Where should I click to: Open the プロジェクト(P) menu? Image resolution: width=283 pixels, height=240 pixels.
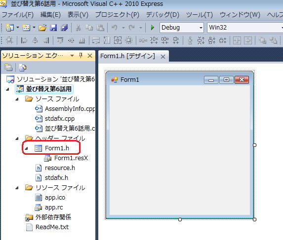[x=117, y=15]
